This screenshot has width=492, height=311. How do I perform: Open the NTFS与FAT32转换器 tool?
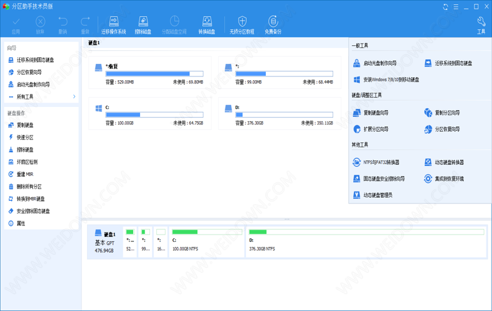tap(376, 162)
